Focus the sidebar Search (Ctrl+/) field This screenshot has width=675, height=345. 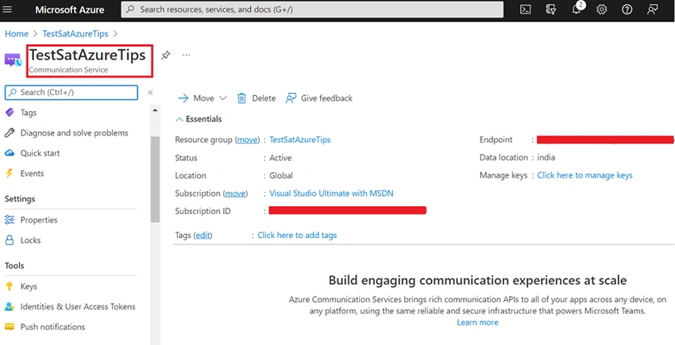[71, 93]
